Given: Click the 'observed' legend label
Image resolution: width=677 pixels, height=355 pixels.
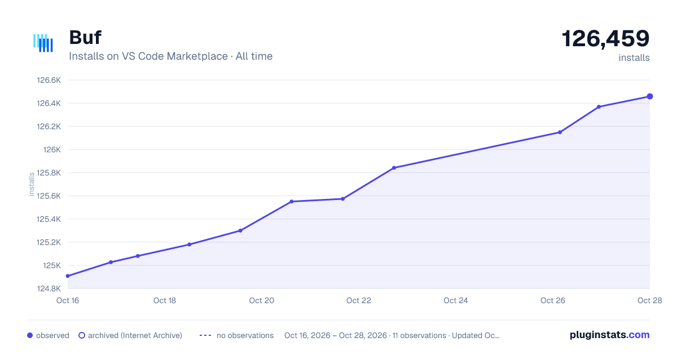Looking at the screenshot, I should pos(52,335).
